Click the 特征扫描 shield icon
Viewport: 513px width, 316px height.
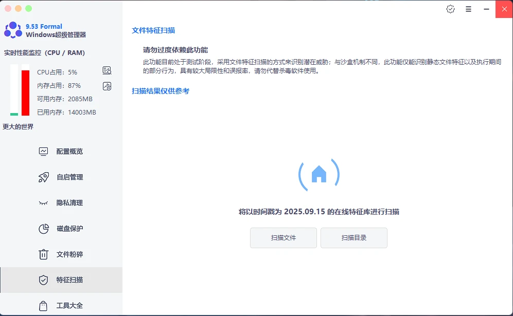(x=44, y=280)
